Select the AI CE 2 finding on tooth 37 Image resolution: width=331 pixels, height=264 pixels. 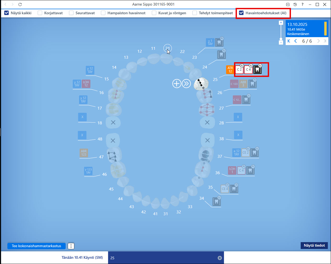pyautogui.click(x=245, y=153)
